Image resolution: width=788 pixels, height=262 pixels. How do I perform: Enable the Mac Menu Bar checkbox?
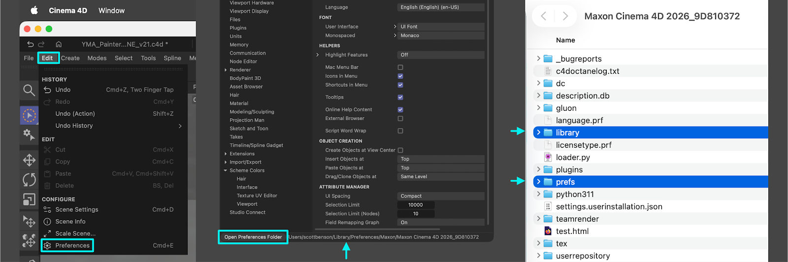(400, 67)
